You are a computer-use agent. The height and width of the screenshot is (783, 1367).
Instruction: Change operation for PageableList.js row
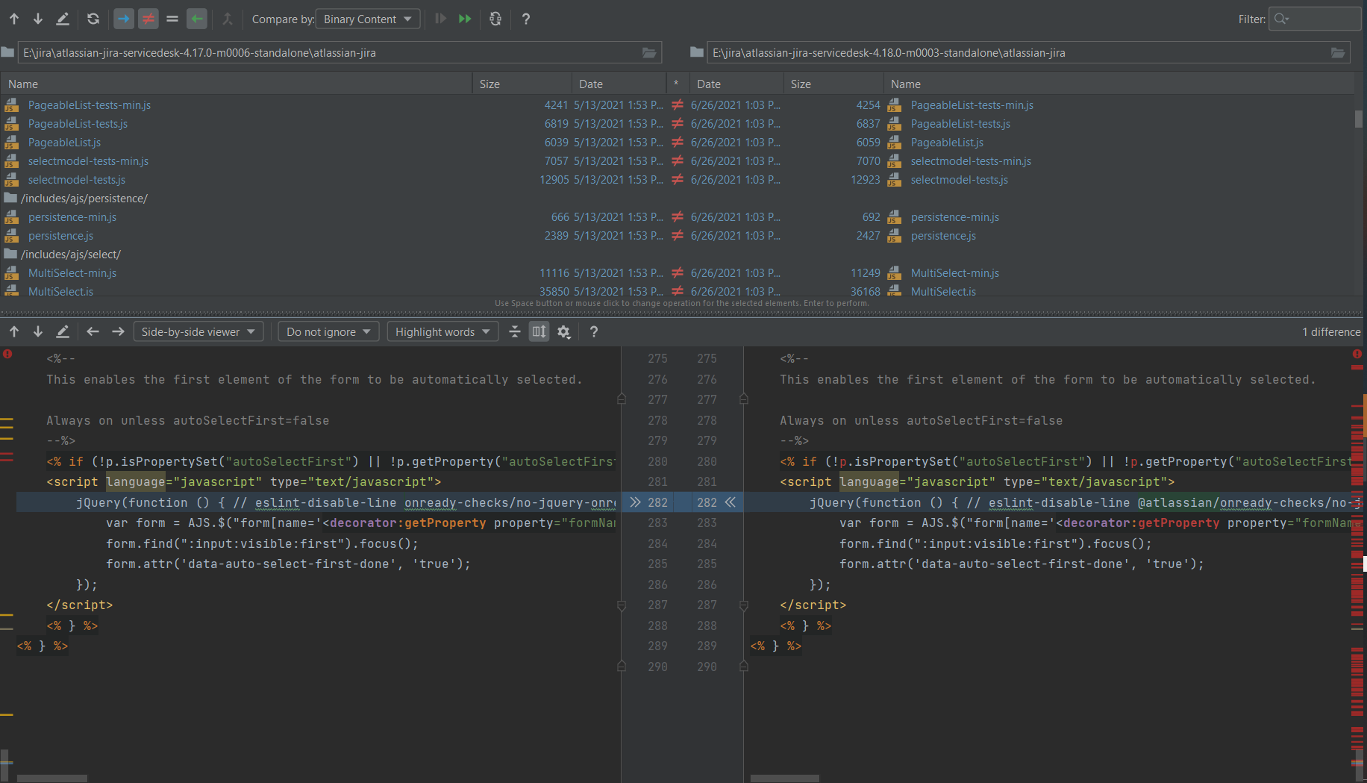pos(678,143)
